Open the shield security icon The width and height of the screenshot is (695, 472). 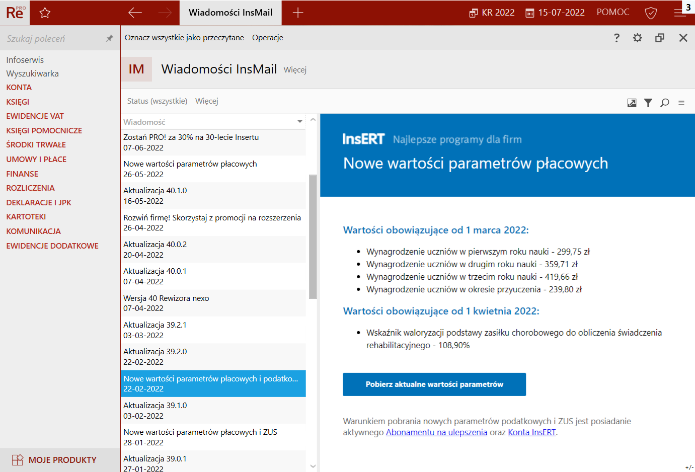tap(651, 13)
